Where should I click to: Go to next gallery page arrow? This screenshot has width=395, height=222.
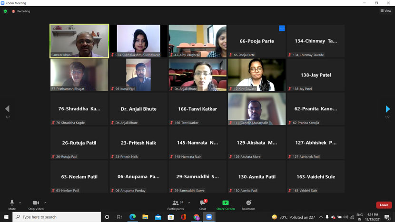(x=388, y=109)
